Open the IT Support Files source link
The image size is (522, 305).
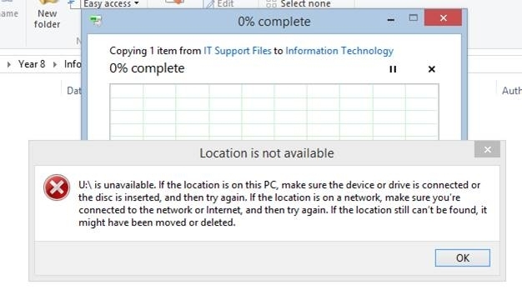[x=238, y=51]
